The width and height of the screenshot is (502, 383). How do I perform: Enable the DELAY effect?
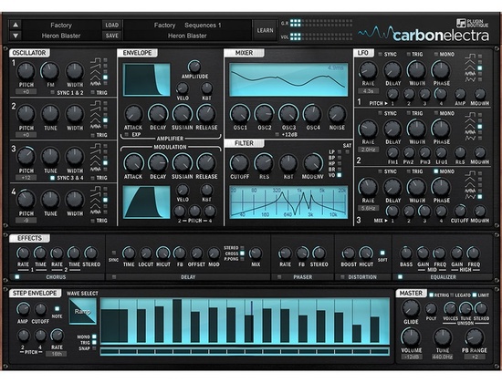click(114, 277)
